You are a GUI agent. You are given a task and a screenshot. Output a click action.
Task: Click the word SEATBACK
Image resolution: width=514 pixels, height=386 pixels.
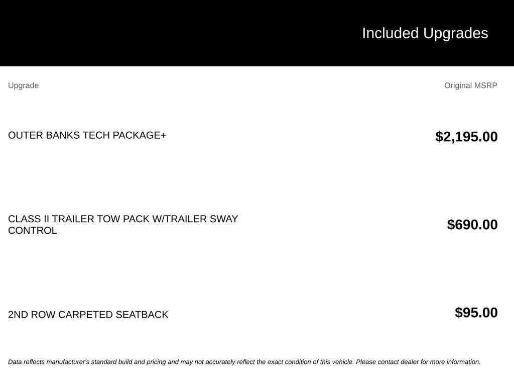[142, 315]
